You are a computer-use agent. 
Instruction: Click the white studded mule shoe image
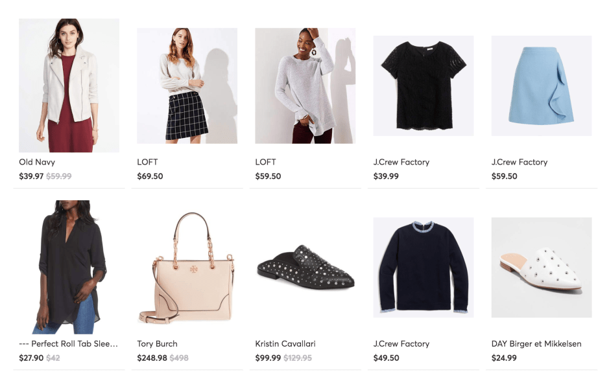click(x=541, y=267)
